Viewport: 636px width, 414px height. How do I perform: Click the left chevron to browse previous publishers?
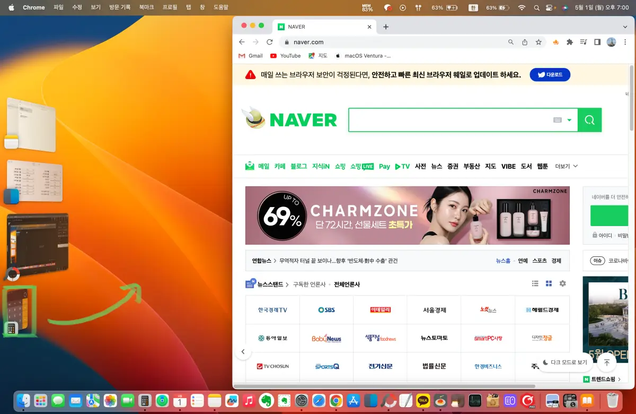[x=243, y=351]
